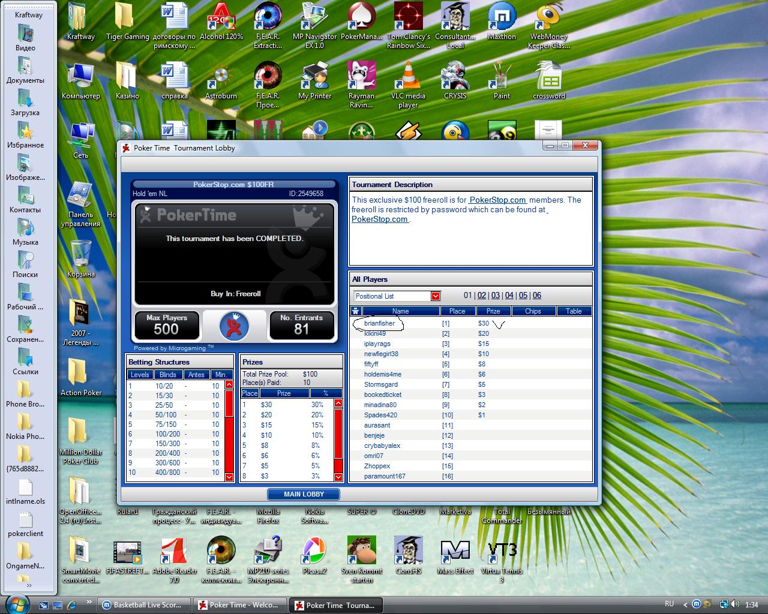Go to player list page 02
The width and height of the screenshot is (768, 614).
(x=482, y=296)
